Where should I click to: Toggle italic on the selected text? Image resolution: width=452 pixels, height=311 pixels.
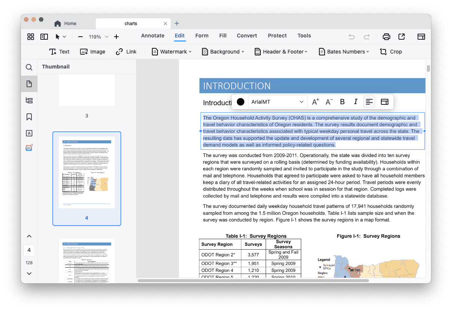(355, 101)
